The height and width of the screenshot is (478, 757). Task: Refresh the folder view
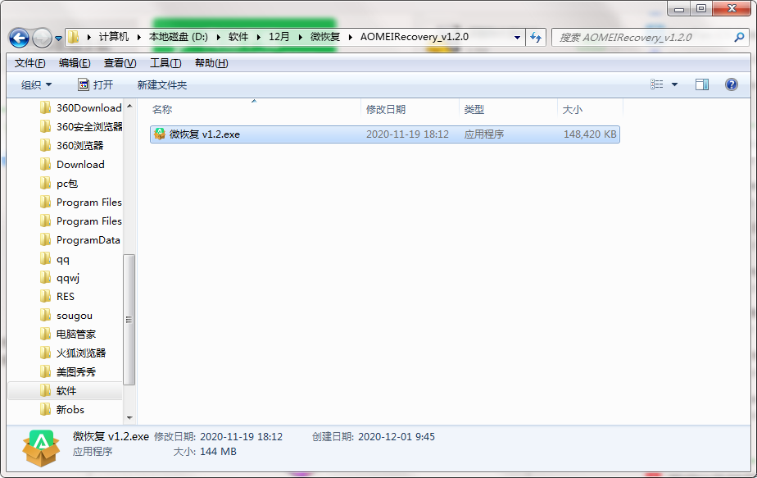coord(536,38)
